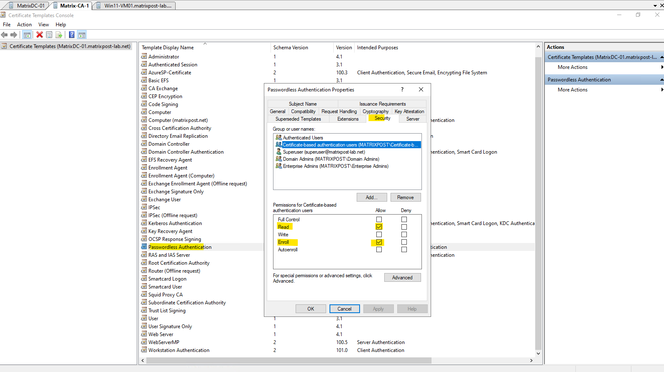Click the Web Server template icon

click(144, 334)
